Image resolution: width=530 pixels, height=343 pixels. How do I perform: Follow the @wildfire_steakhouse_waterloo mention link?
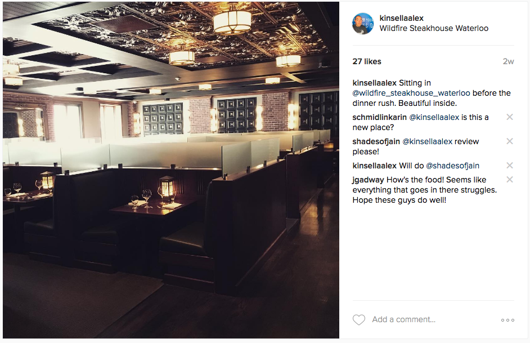[x=411, y=93]
